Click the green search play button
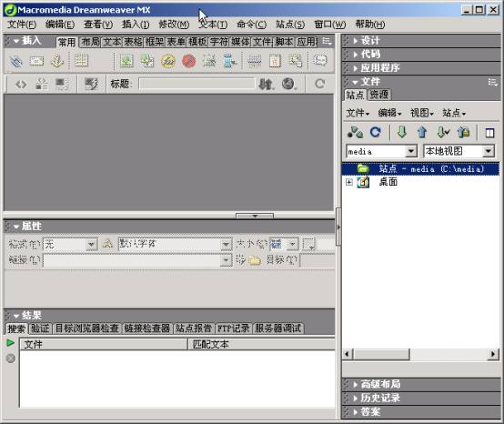 [x=10, y=343]
